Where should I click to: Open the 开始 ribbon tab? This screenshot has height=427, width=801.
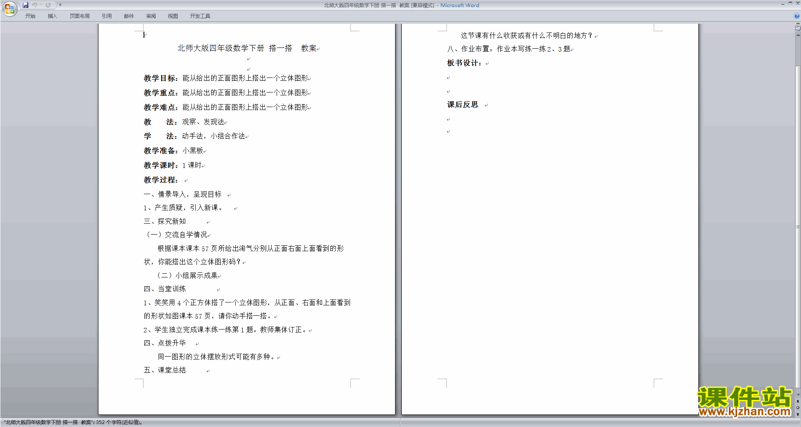[30, 16]
